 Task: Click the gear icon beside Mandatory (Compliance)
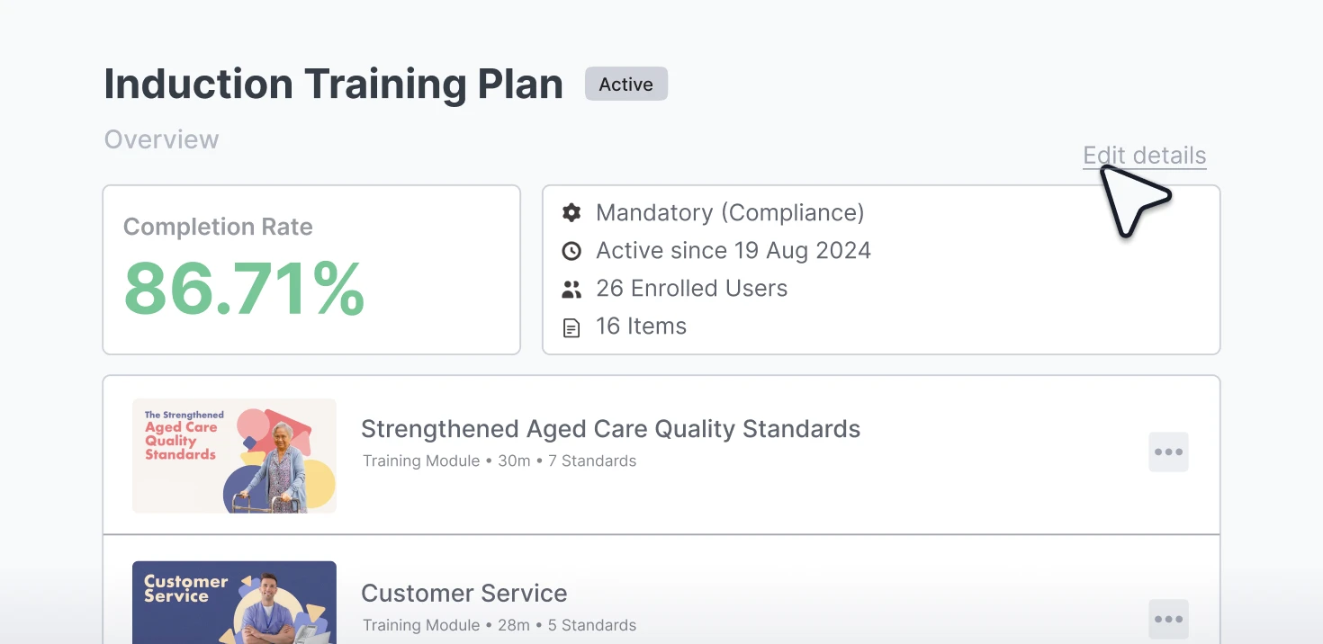571,212
